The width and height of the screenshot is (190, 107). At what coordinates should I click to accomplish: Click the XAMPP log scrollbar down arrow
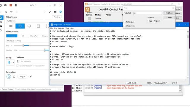180,90
